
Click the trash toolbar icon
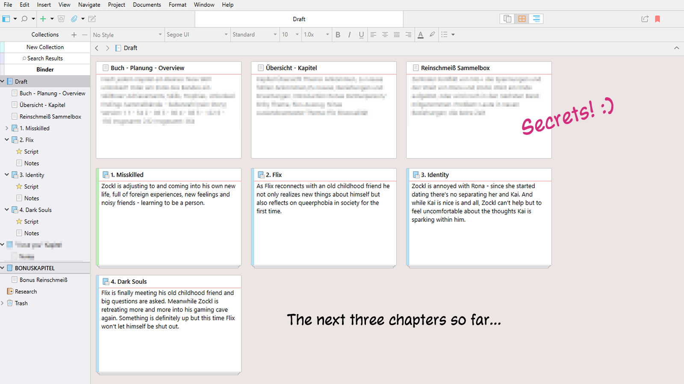[x=61, y=19]
